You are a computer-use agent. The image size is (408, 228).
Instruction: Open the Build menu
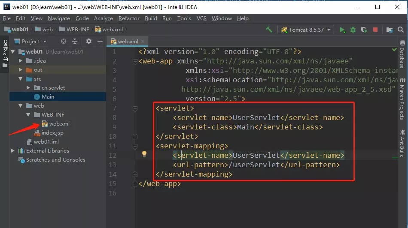tap(151, 18)
